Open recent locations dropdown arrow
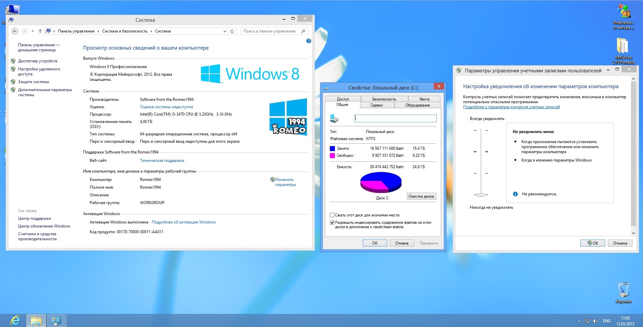The width and height of the screenshot is (643, 327). (x=32, y=31)
